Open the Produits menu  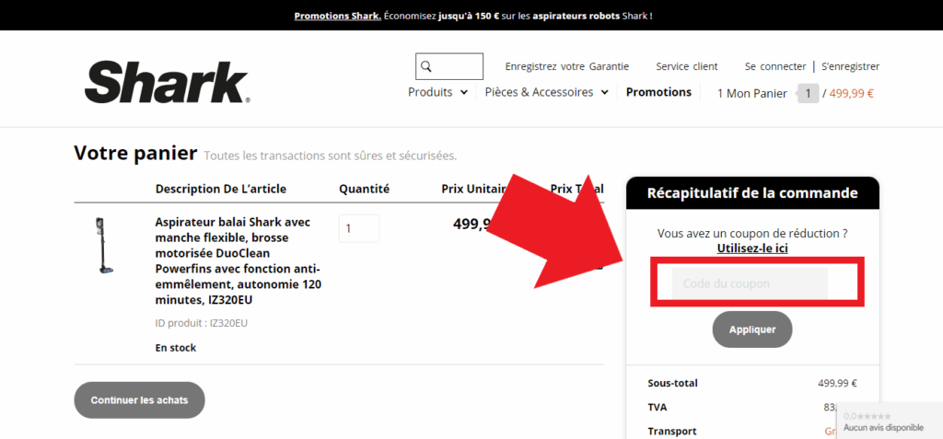[430, 93]
